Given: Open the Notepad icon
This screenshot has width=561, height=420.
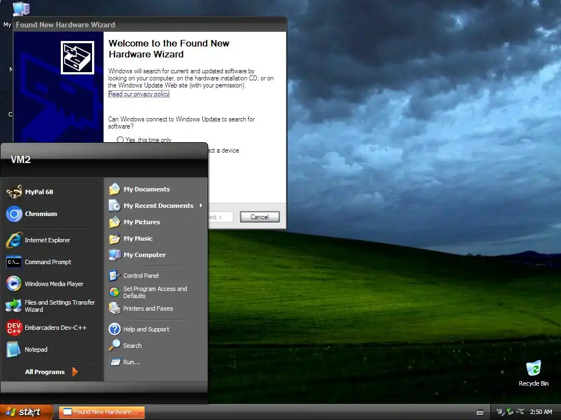Looking at the screenshot, I should pyautogui.click(x=14, y=349).
